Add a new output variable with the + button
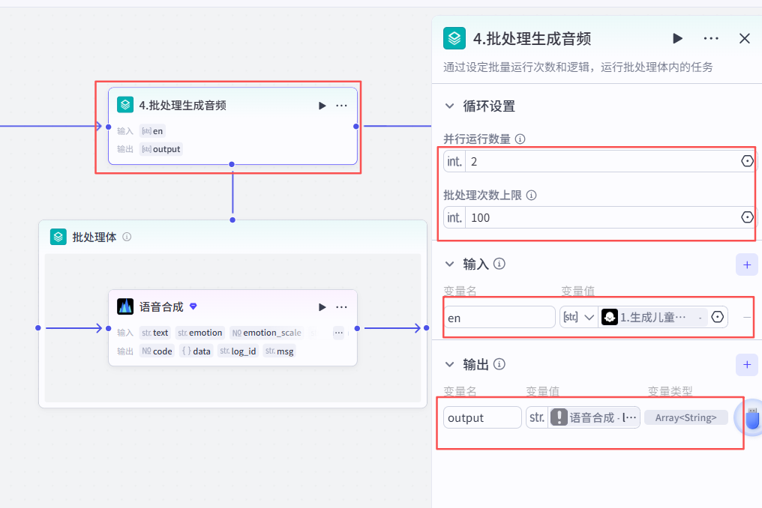762x508 pixels. pyautogui.click(x=747, y=364)
